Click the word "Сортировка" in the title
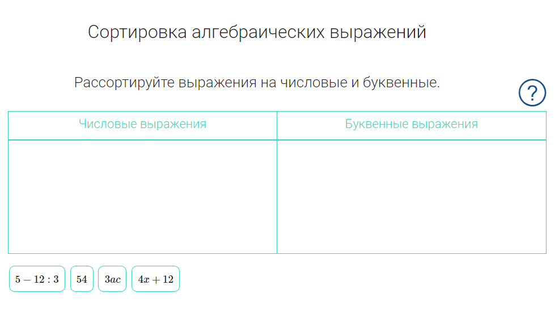This screenshot has height=323, width=559. pyautogui.click(x=137, y=32)
